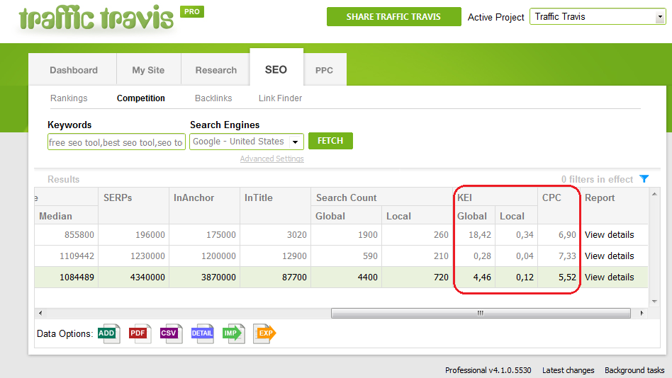Open the PPC tab

coord(325,70)
